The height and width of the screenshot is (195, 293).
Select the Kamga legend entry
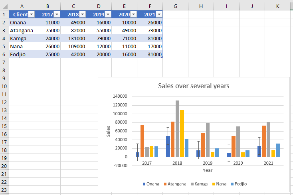click(199, 184)
